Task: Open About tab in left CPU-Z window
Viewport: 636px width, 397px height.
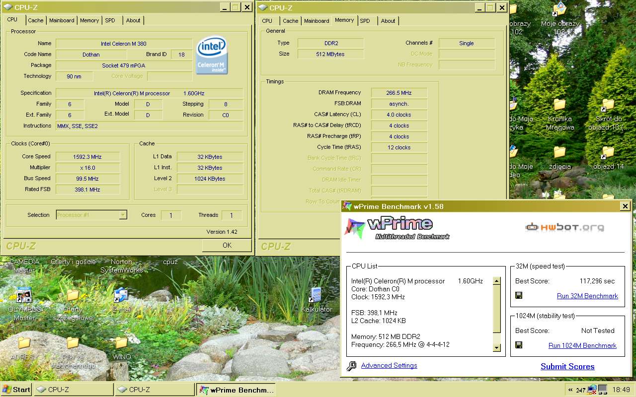Action: (133, 20)
